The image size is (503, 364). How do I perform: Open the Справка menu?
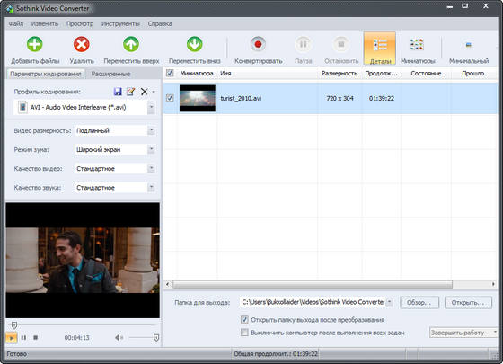tap(160, 23)
